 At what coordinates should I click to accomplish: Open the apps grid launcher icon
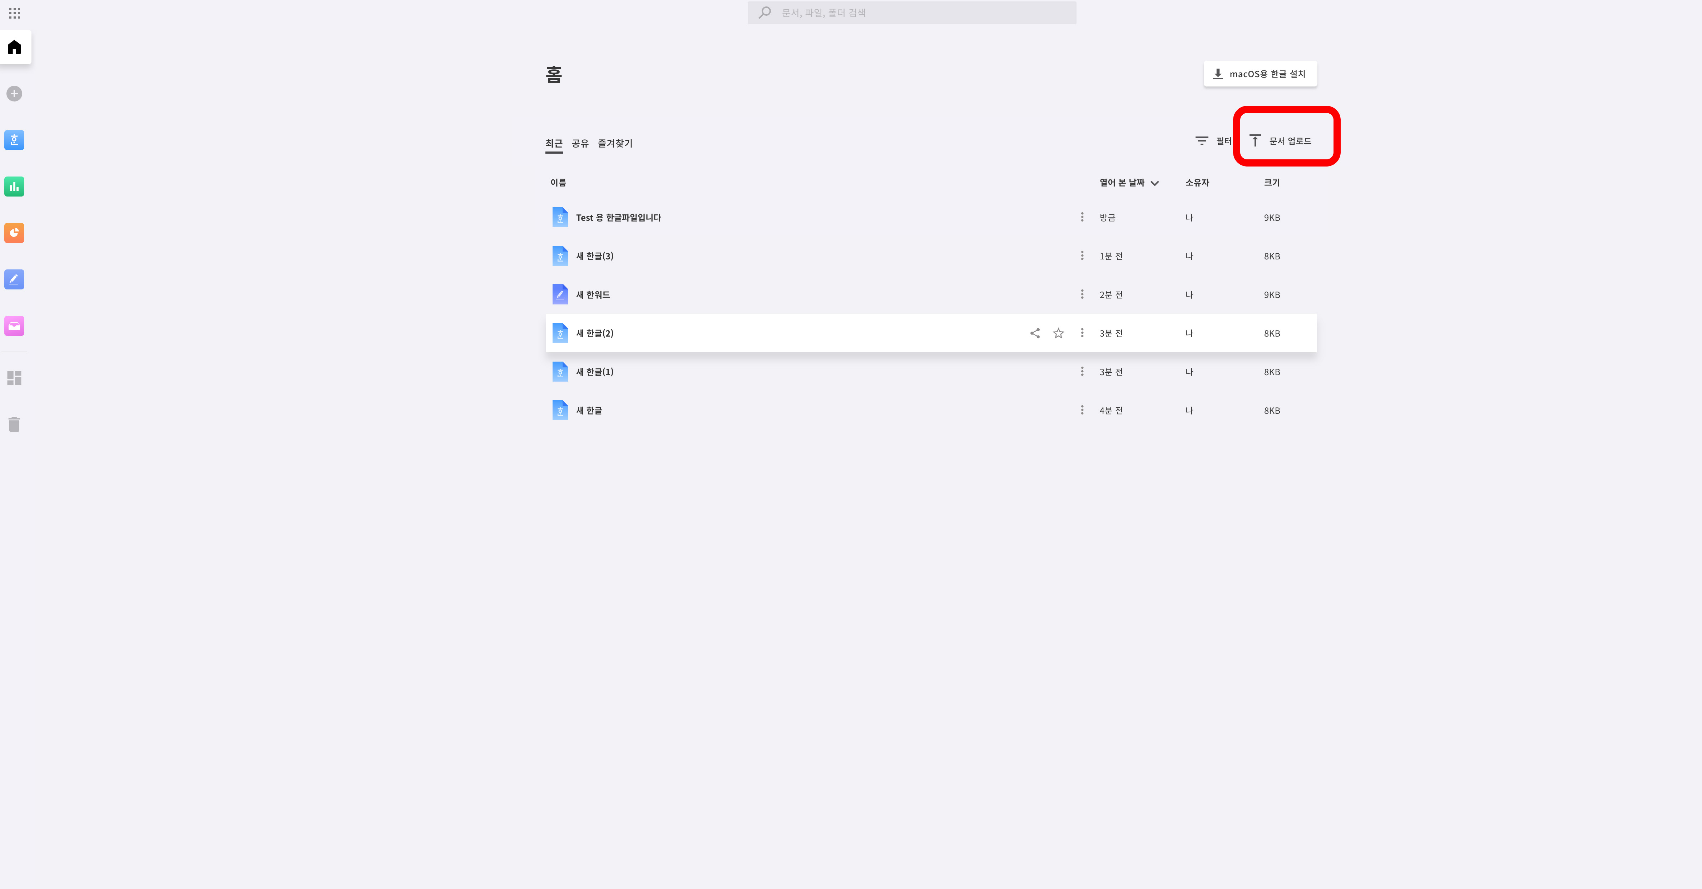coord(15,13)
